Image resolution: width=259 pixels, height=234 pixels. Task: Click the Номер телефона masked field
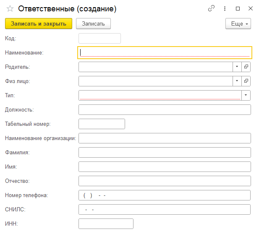[x=165, y=195]
